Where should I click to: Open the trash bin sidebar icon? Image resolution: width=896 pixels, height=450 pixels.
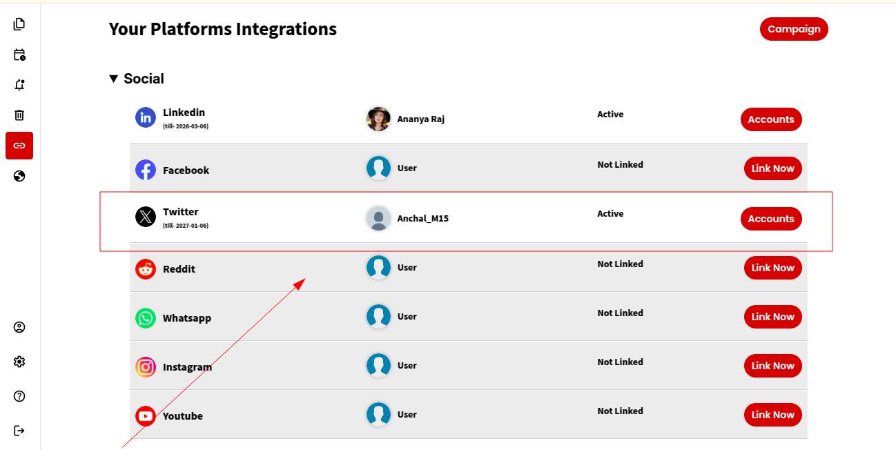[x=19, y=115]
